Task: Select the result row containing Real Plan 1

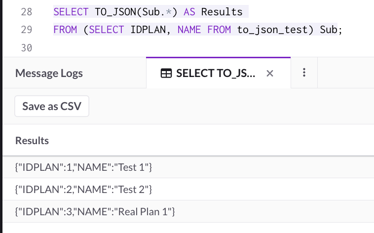Action: (95, 212)
